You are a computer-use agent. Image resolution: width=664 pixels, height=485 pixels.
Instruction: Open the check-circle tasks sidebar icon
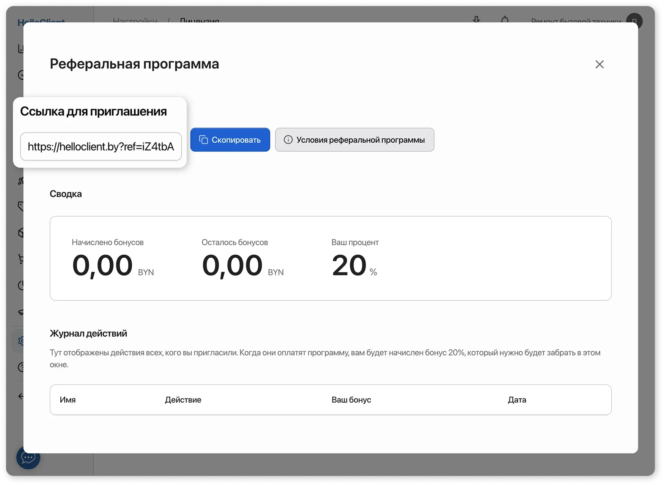point(21,75)
